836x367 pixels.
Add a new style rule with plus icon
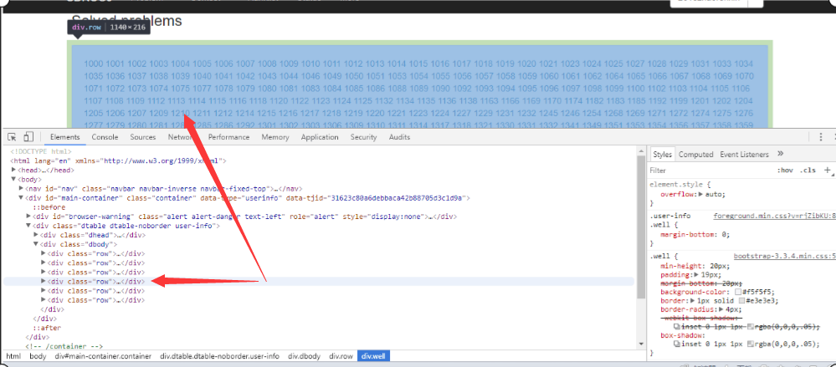click(827, 171)
